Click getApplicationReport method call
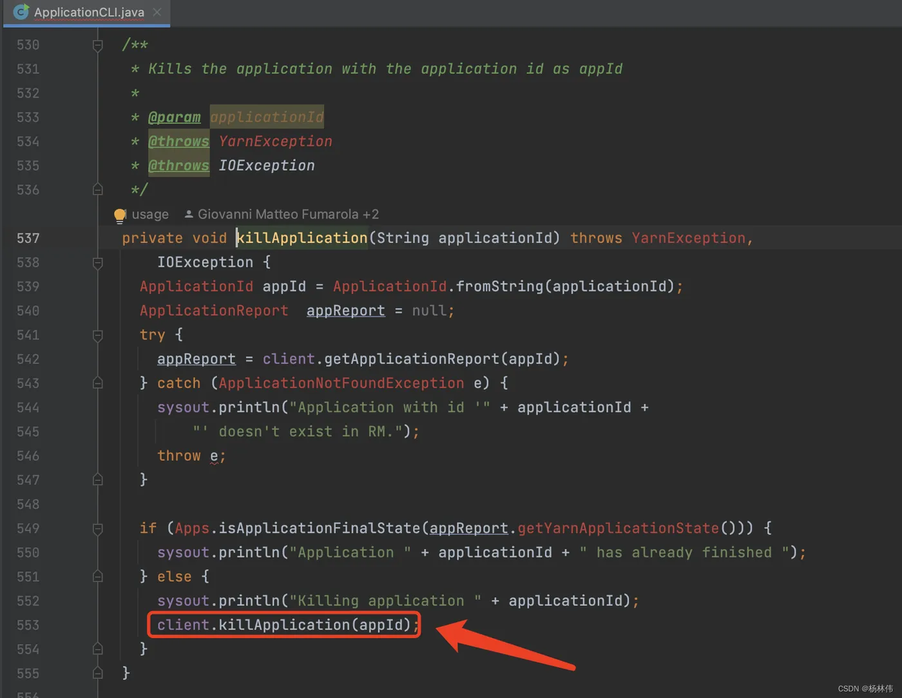Viewport: 902px width, 698px height. point(412,359)
